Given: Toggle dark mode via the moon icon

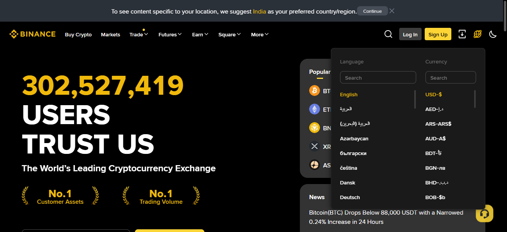Looking at the screenshot, I should (x=493, y=34).
